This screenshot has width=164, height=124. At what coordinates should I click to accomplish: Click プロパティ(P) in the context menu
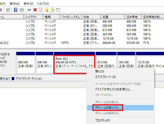click(x=102, y=120)
